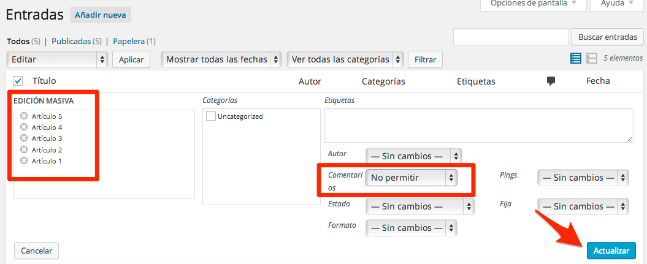Click the 5 elementos count text
This screenshot has width=647, height=264.
click(x=622, y=58)
